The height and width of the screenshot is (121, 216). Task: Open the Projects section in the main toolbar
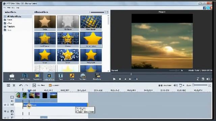[12, 77]
